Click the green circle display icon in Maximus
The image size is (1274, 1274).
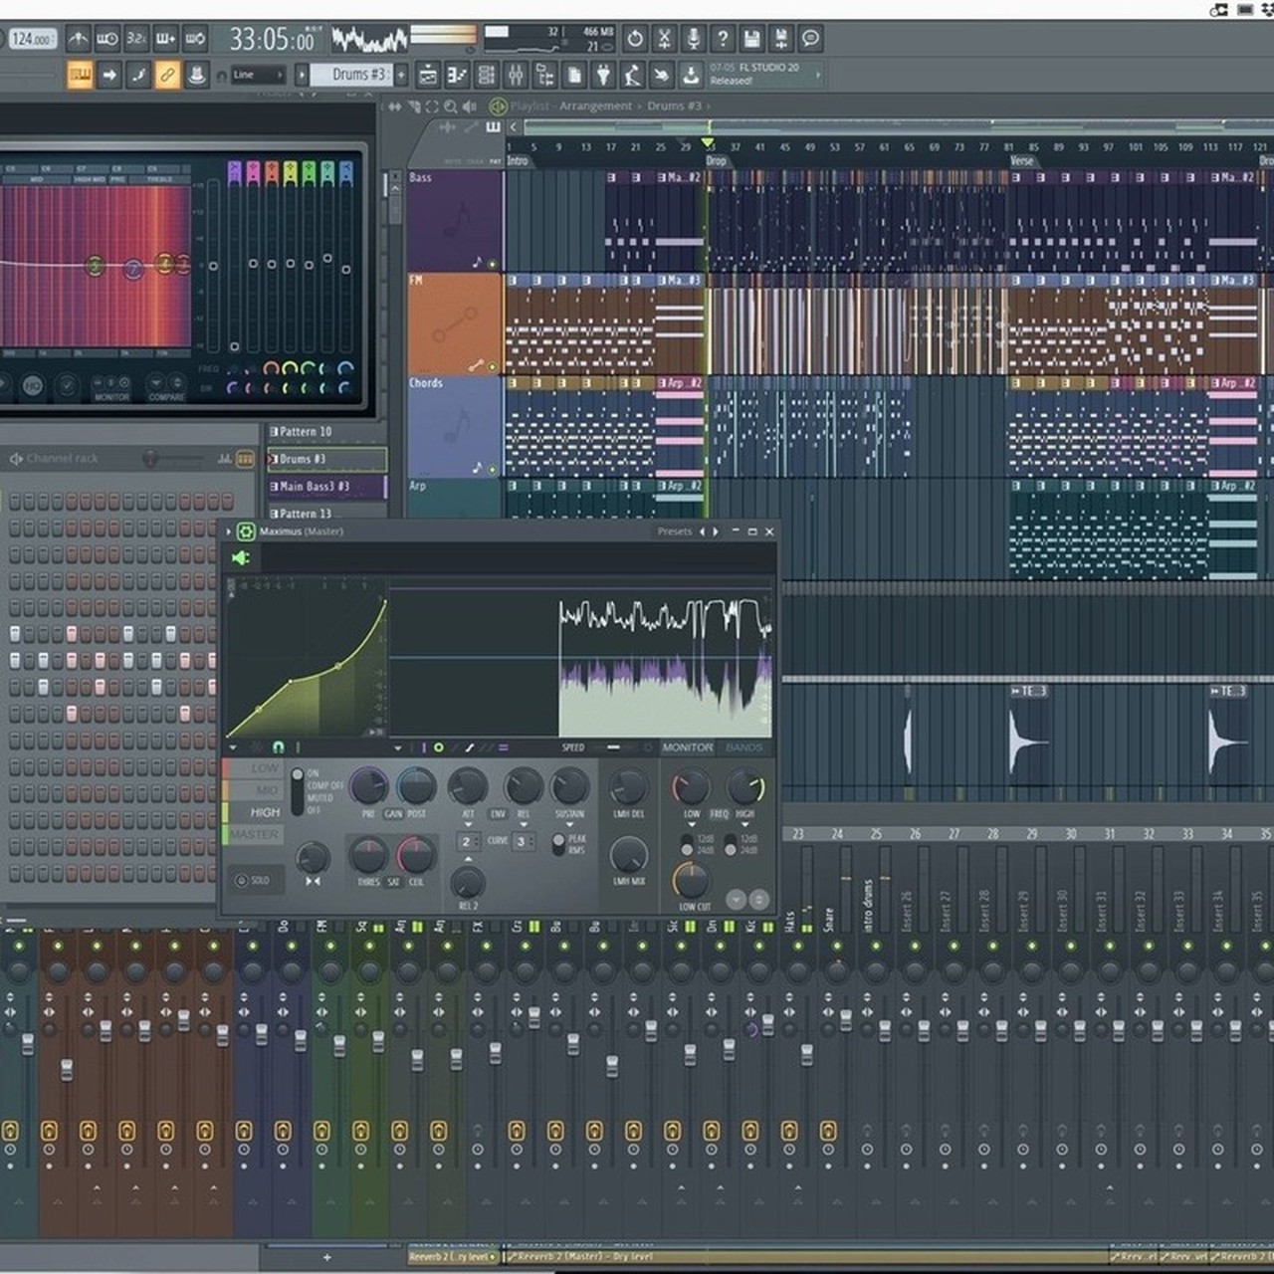pos(439,747)
